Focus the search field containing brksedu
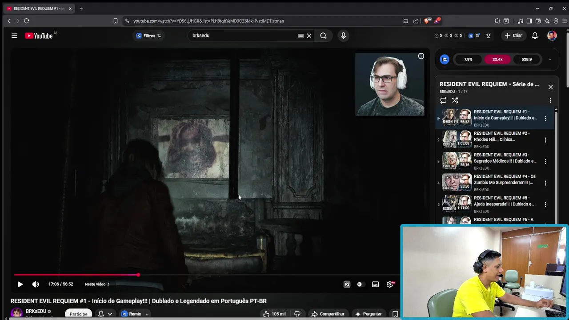 click(x=242, y=36)
